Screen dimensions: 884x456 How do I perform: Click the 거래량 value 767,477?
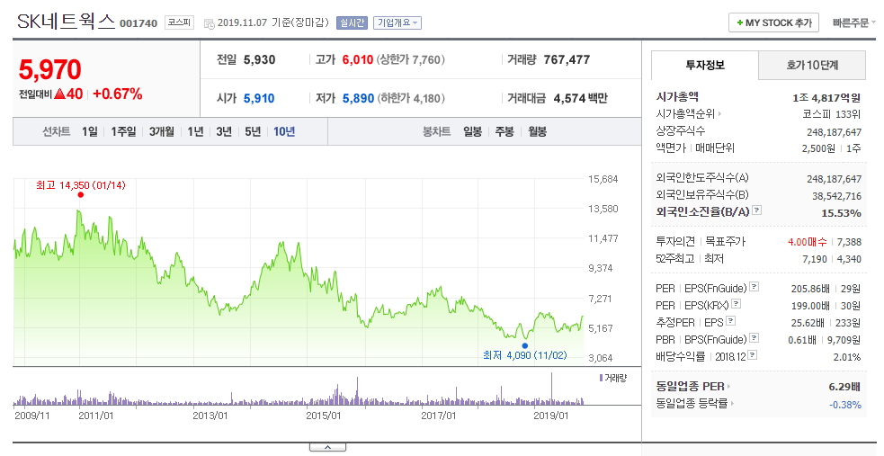coord(567,59)
